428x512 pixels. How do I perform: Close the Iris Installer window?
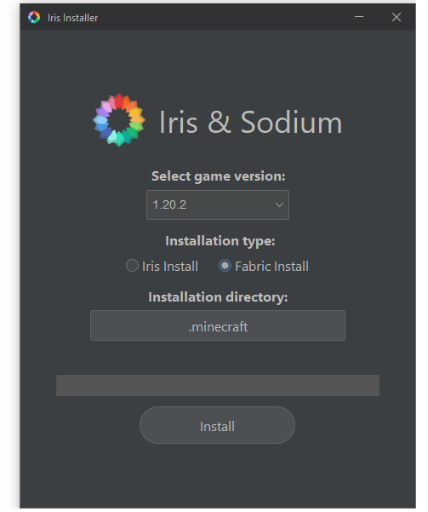pyautogui.click(x=397, y=17)
